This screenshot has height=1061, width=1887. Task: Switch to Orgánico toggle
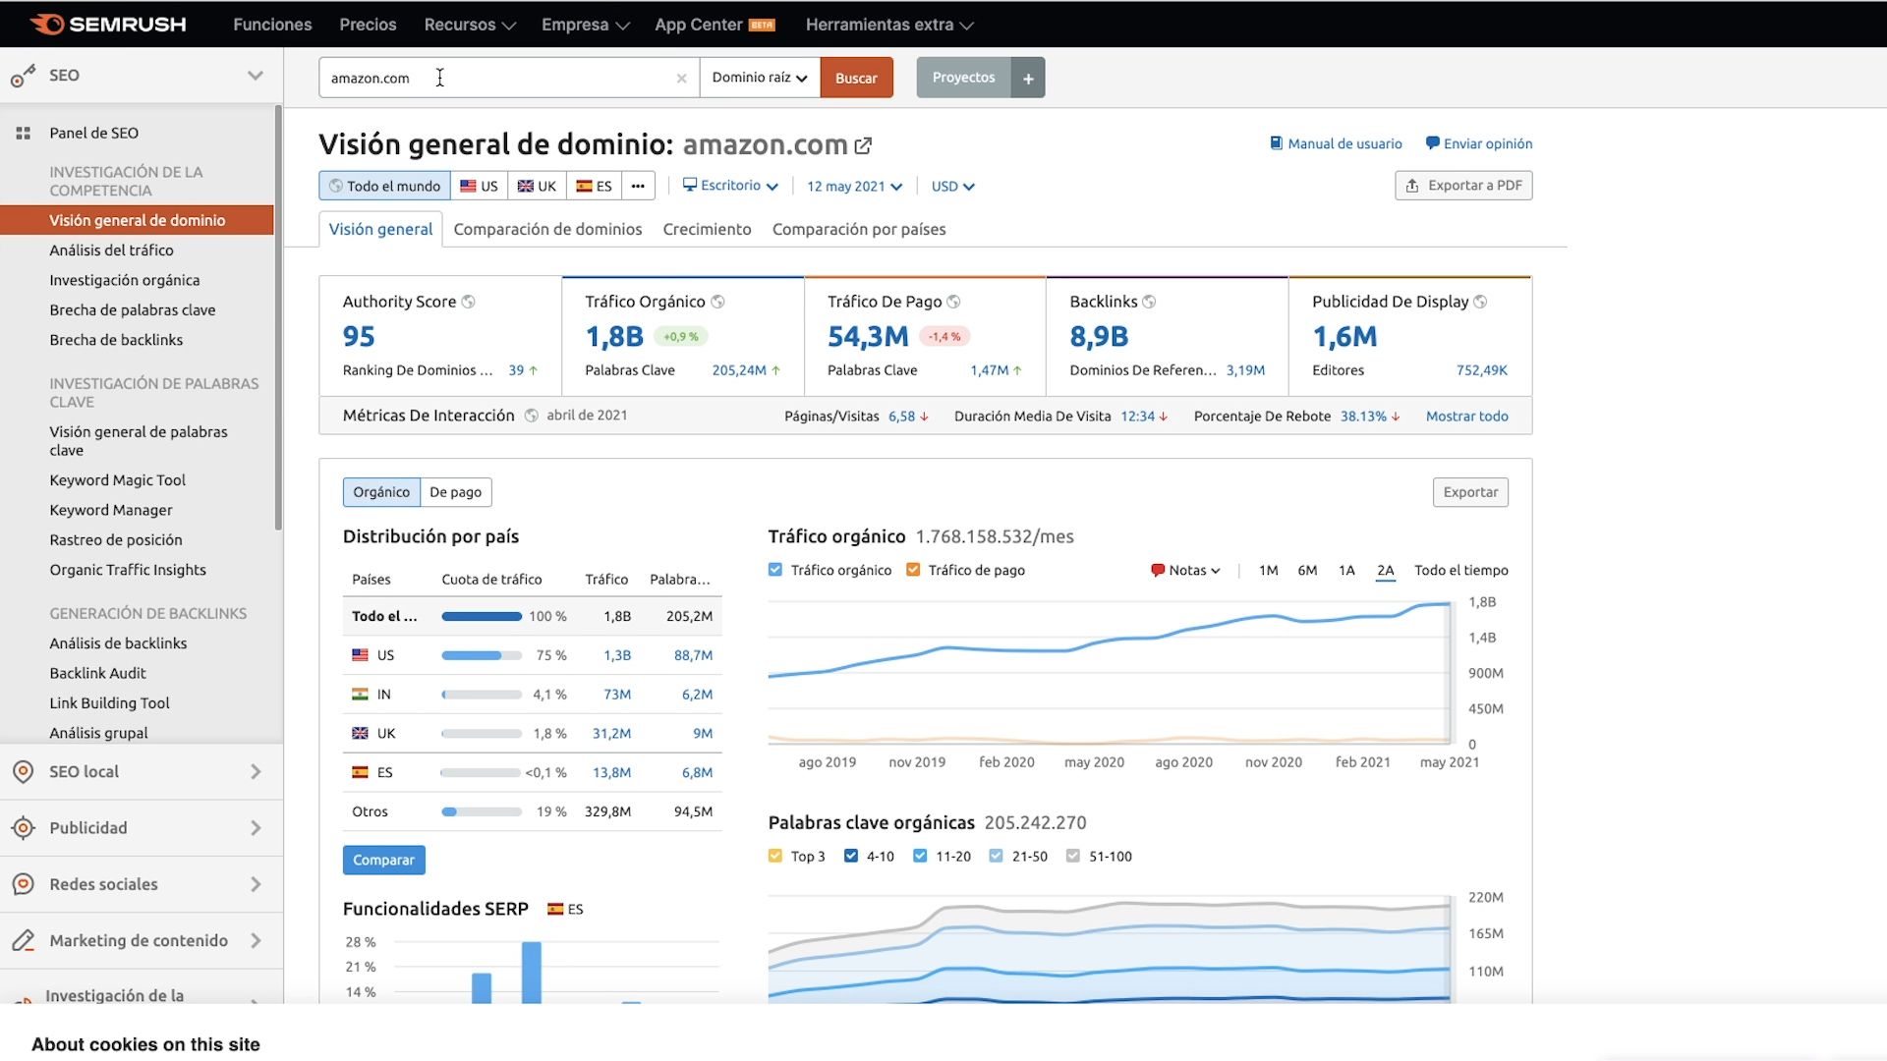coord(381,492)
